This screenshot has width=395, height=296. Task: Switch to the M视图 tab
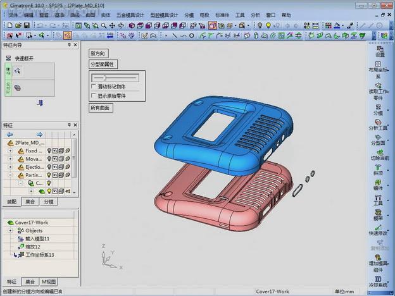[x=49, y=281]
